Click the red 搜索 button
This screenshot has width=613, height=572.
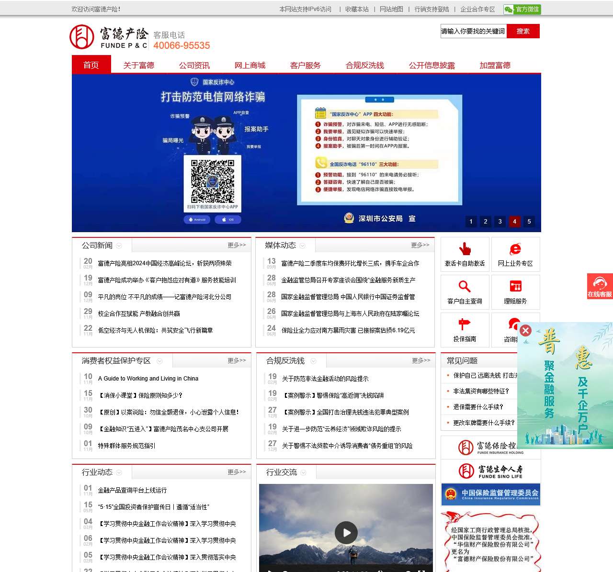click(x=523, y=31)
